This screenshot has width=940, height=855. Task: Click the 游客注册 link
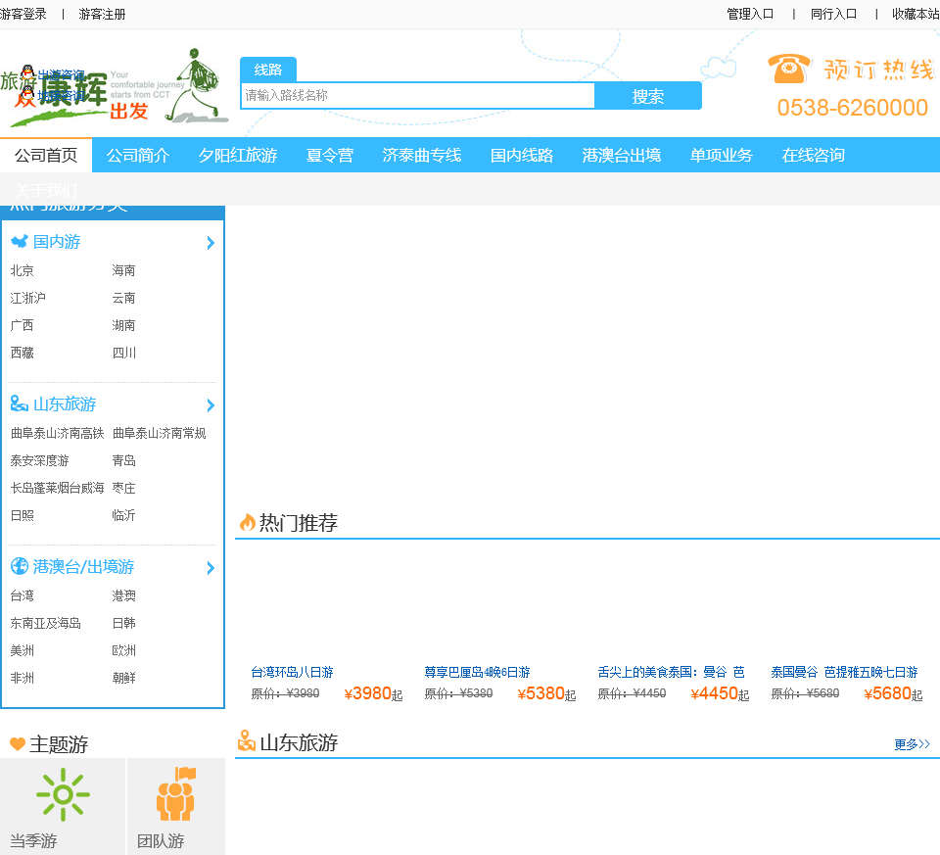click(x=103, y=14)
